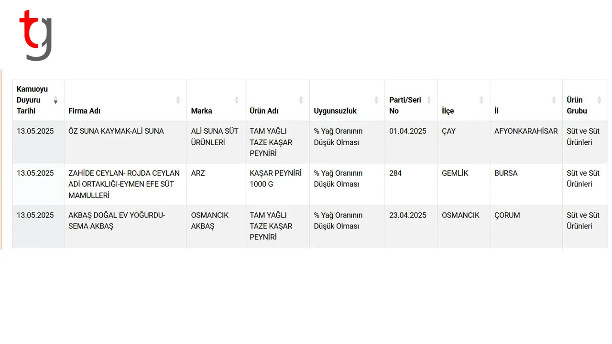Click the GEMLİK district cell
The width and height of the screenshot is (612, 344).
pyautogui.click(x=464, y=184)
